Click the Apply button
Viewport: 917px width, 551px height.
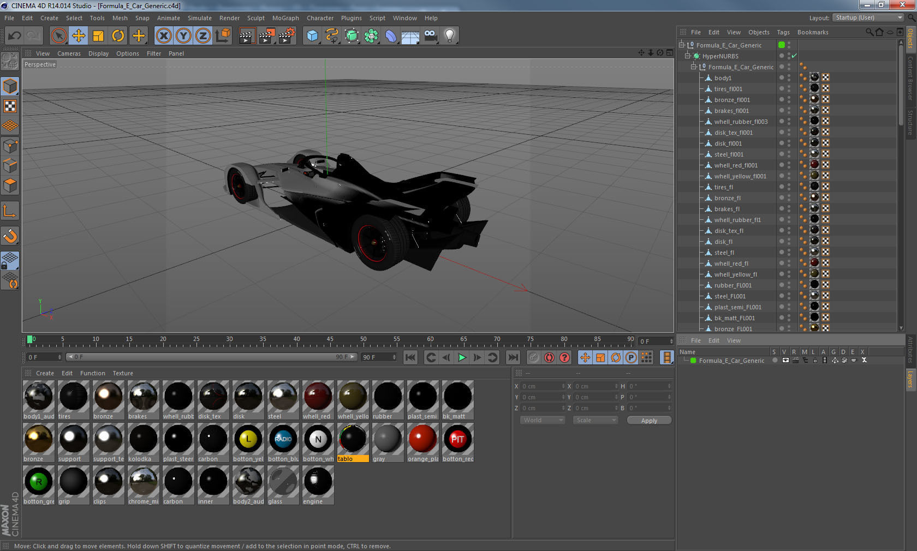649,421
